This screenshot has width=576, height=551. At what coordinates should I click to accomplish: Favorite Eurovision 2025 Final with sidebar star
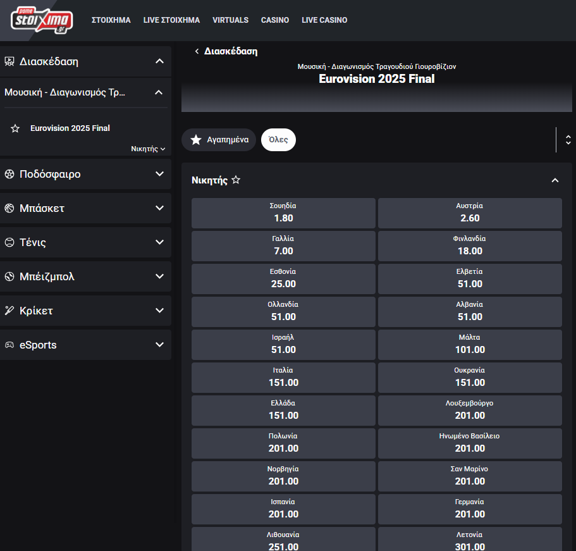(15, 128)
